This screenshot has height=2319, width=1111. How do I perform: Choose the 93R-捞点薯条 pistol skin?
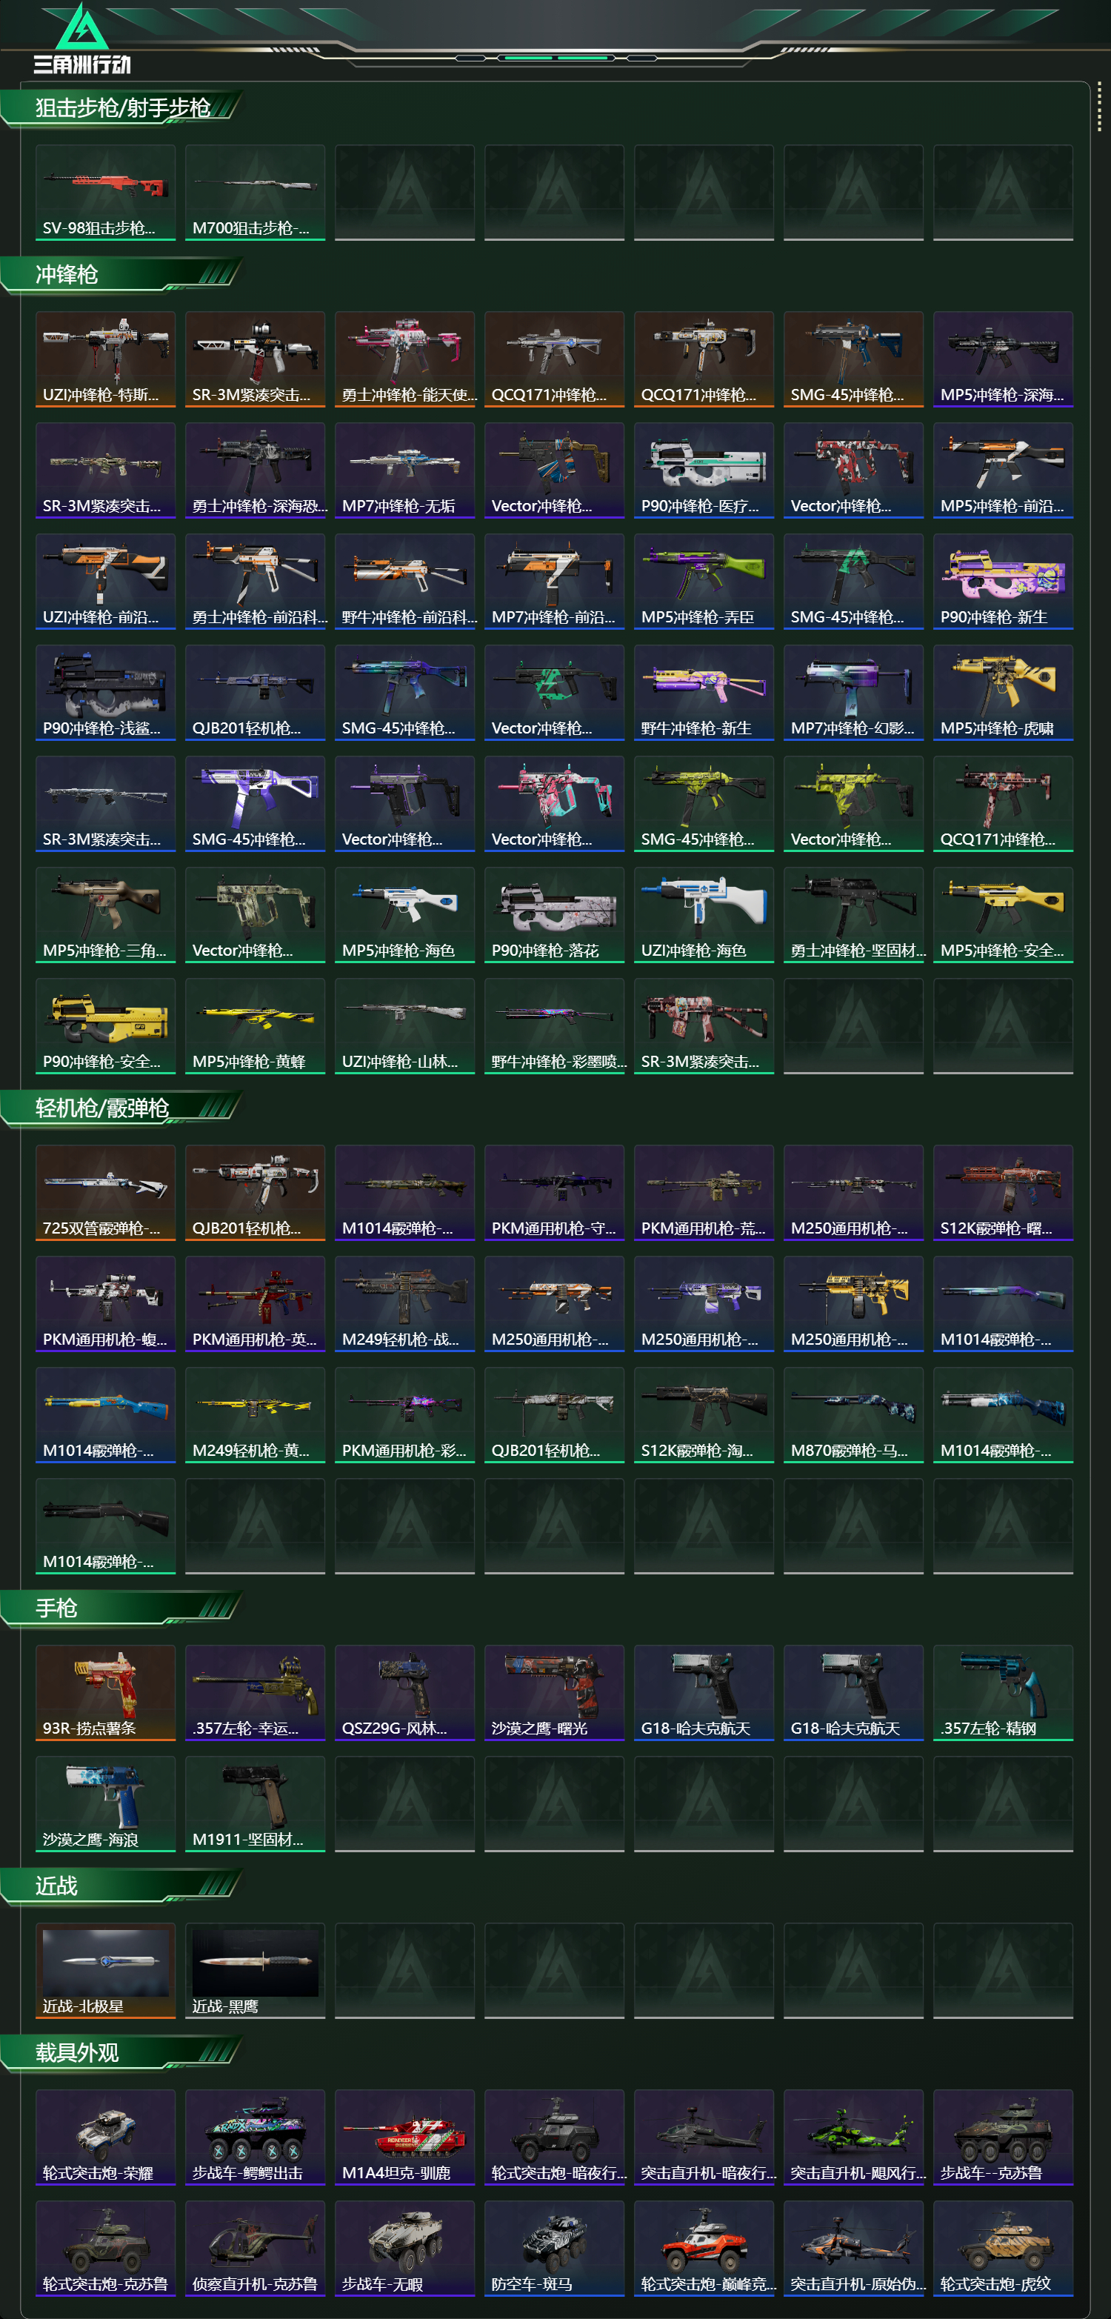[x=105, y=1694]
